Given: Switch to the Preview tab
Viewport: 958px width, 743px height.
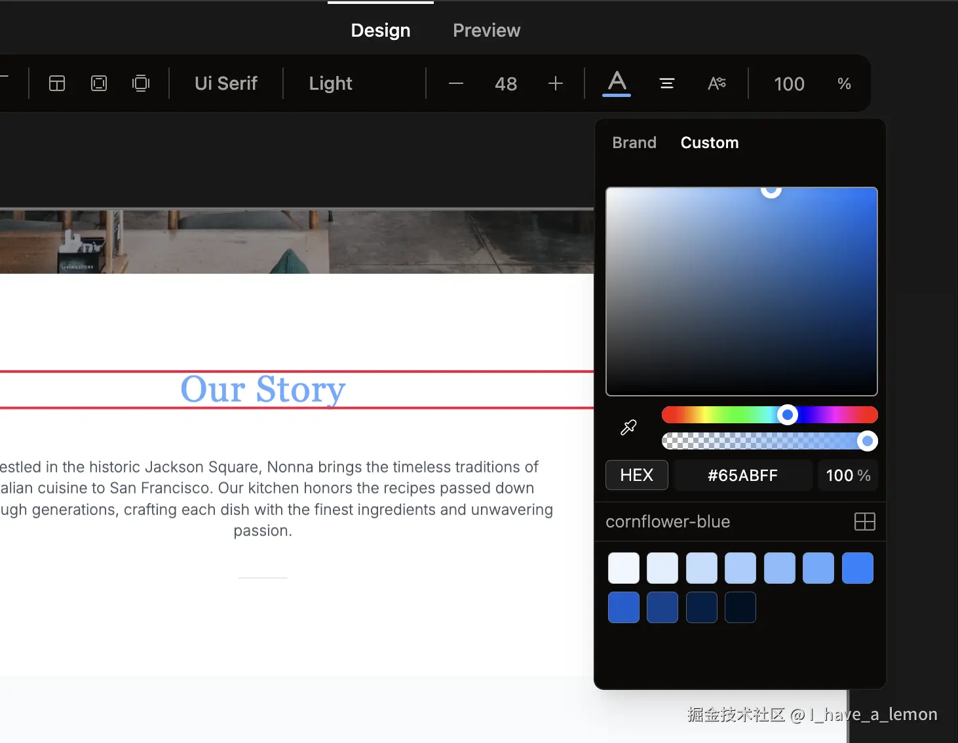Looking at the screenshot, I should coord(487,30).
